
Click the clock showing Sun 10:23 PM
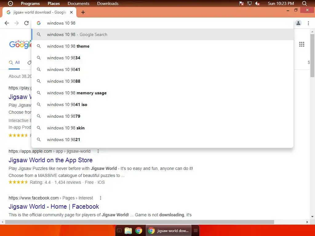tap(281, 3)
